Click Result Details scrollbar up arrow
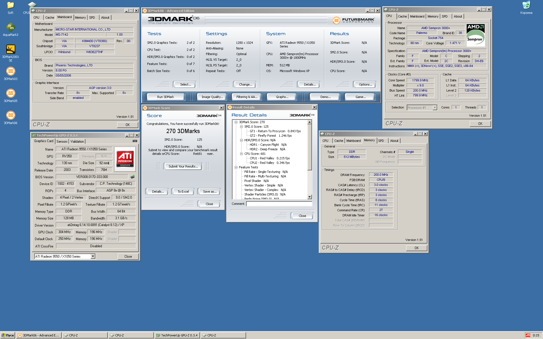The width and height of the screenshot is (543, 339). click(x=310, y=122)
